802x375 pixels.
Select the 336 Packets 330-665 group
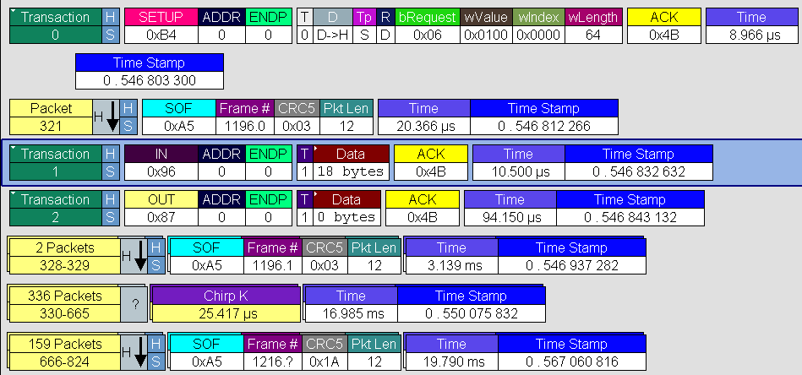pyautogui.click(x=64, y=305)
